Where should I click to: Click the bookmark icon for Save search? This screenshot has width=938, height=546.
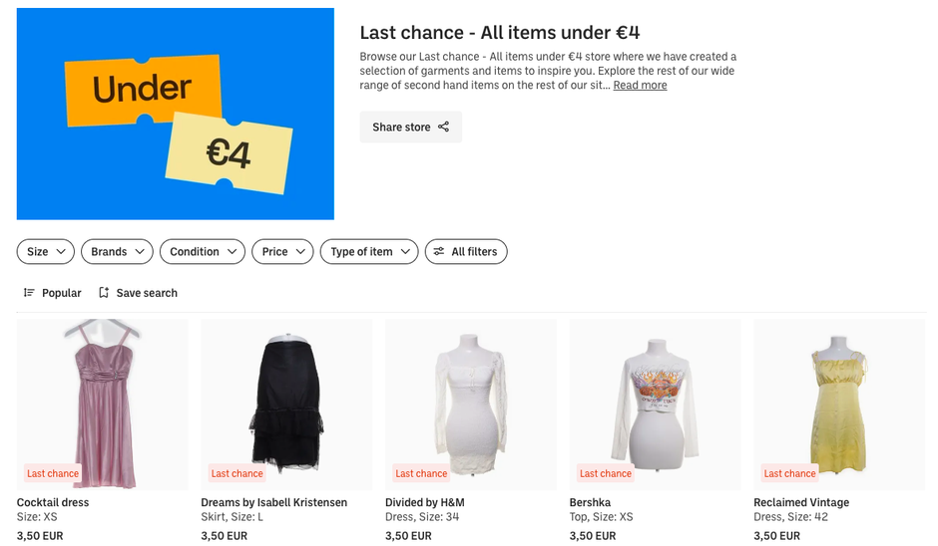click(x=104, y=293)
